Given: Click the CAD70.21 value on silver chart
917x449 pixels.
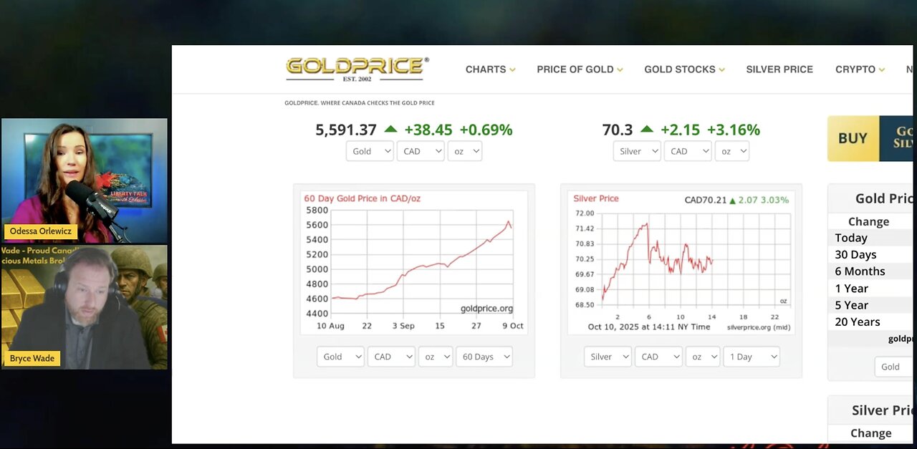Looking at the screenshot, I should pyautogui.click(x=706, y=200).
